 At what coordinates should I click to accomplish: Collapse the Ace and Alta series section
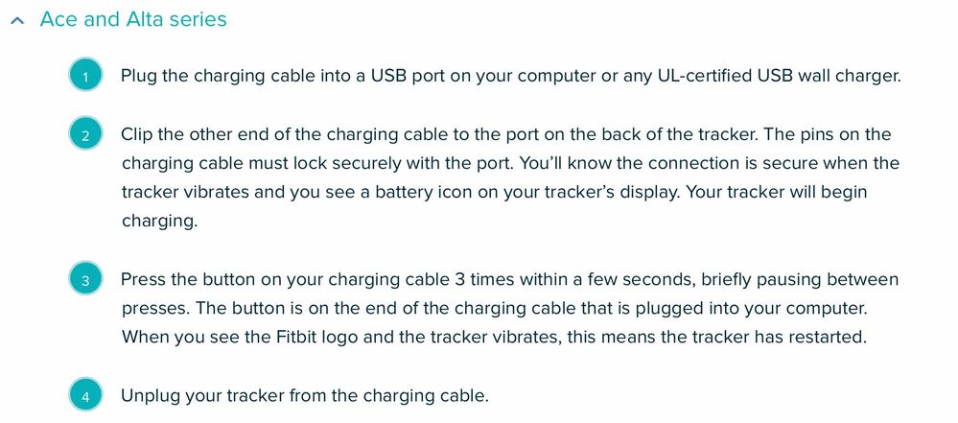[16, 20]
